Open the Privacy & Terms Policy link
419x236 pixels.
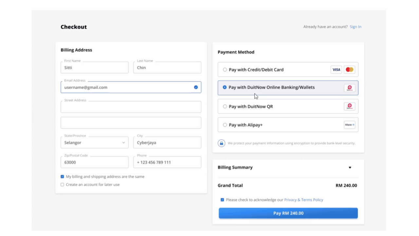pyautogui.click(x=303, y=200)
